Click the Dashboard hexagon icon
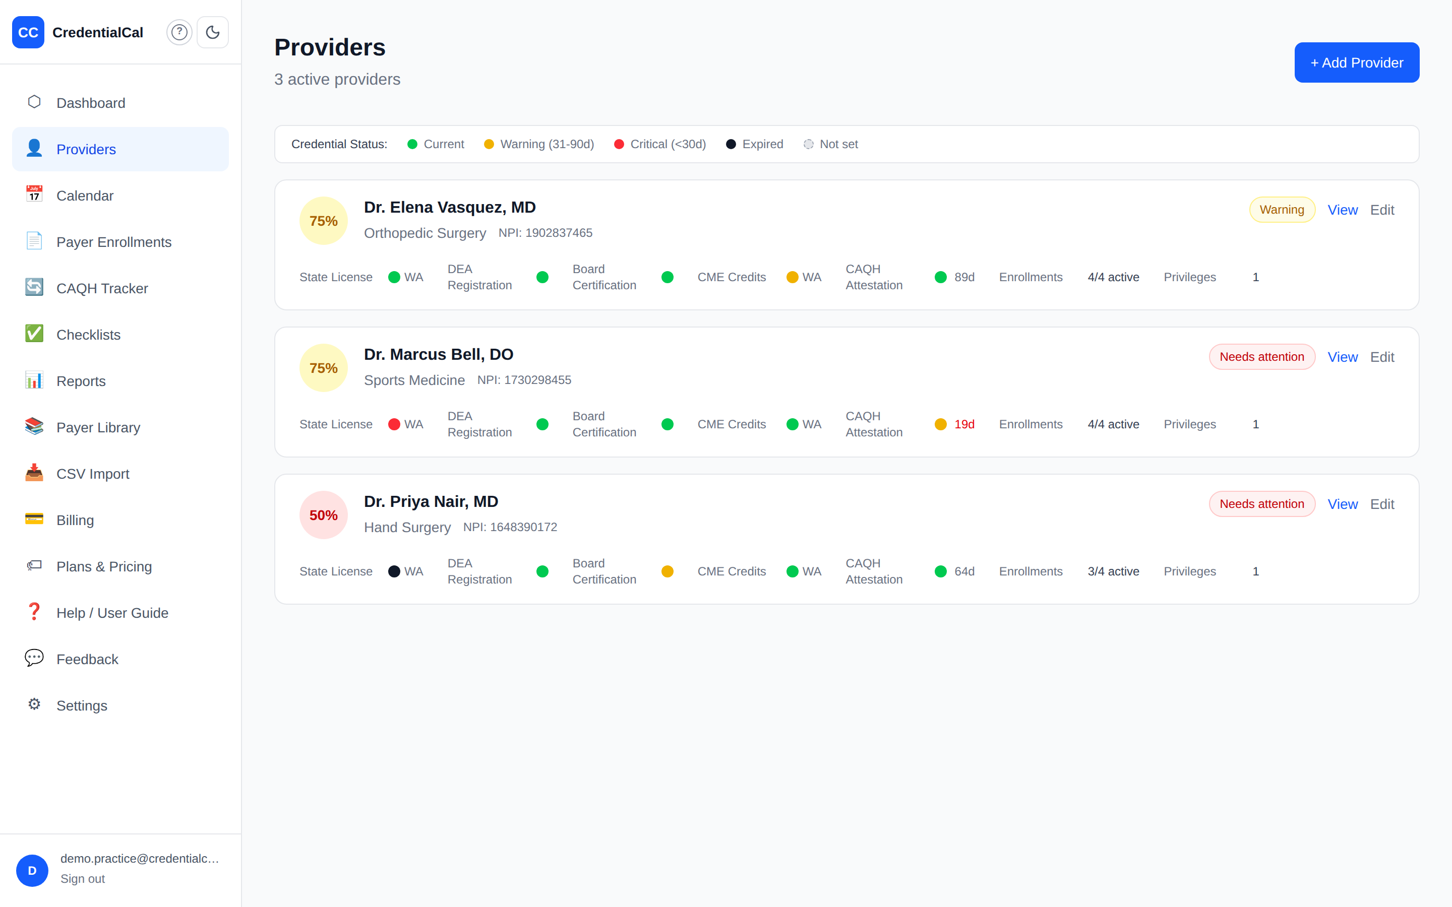 [x=34, y=102]
